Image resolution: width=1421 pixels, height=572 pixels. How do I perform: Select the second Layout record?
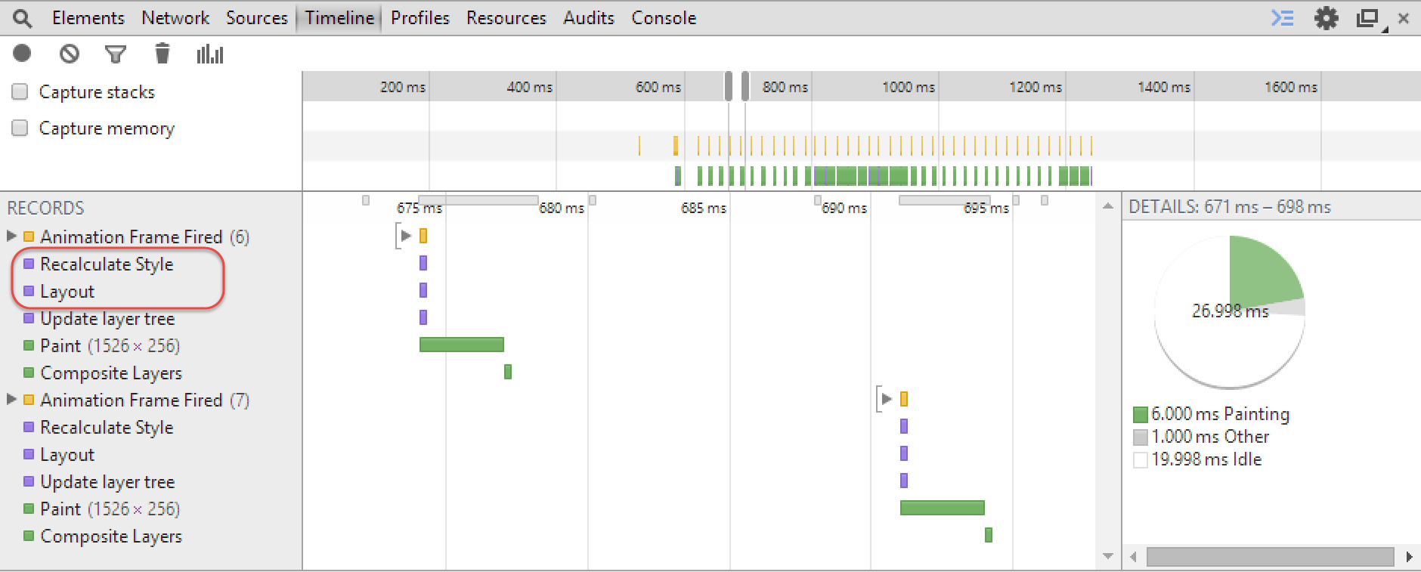click(67, 454)
